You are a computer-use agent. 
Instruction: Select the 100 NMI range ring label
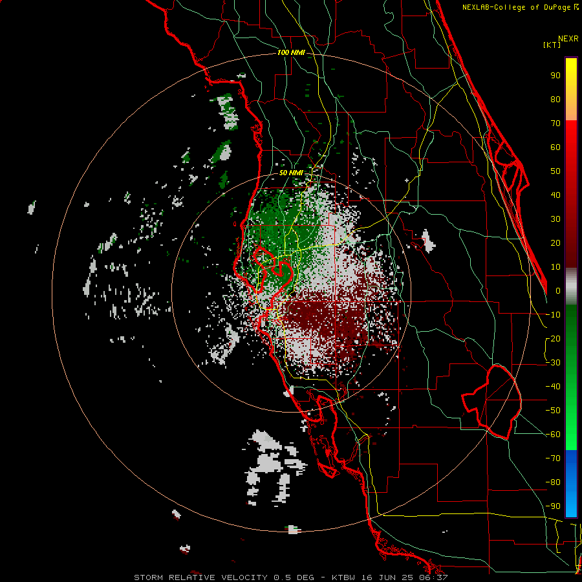click(x=291, y=52)
